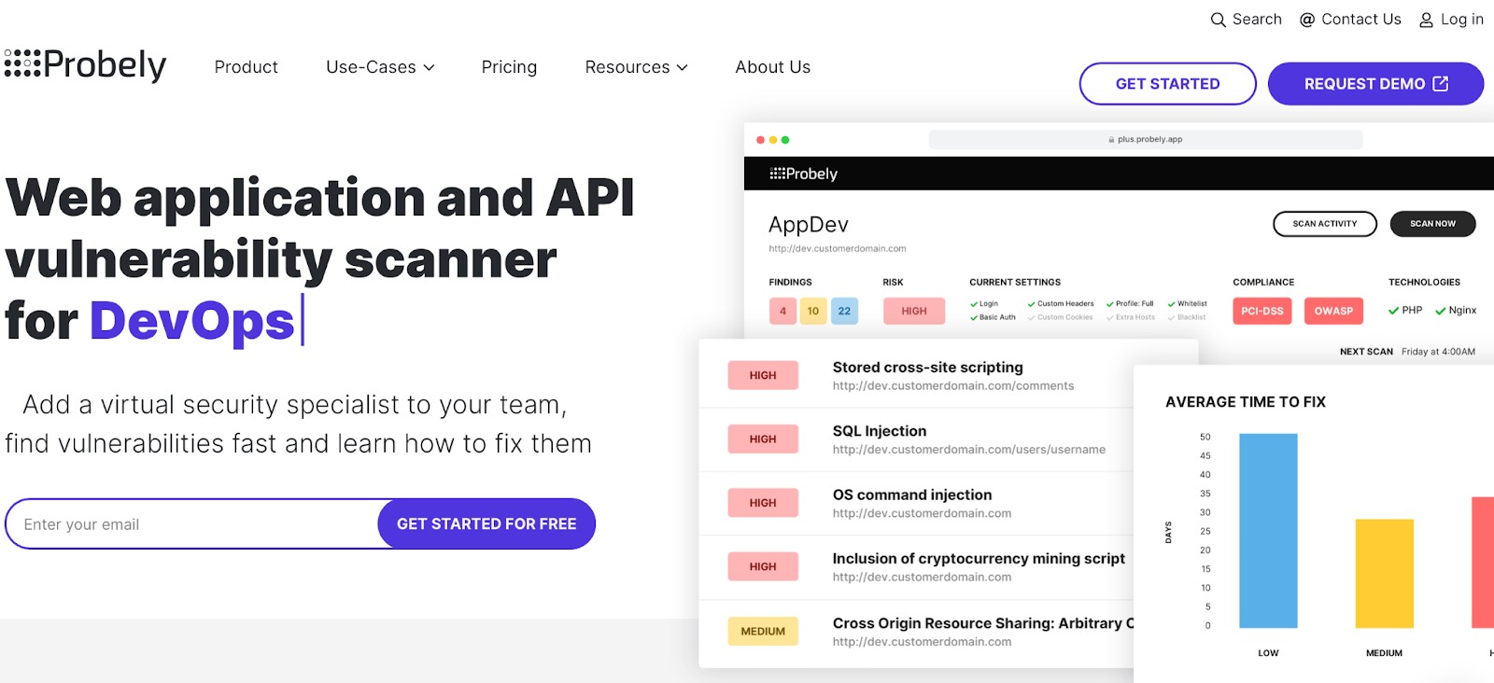Click the SCAN ACTIVITY button
The image size is (1494, 683).
(1325, 224)
